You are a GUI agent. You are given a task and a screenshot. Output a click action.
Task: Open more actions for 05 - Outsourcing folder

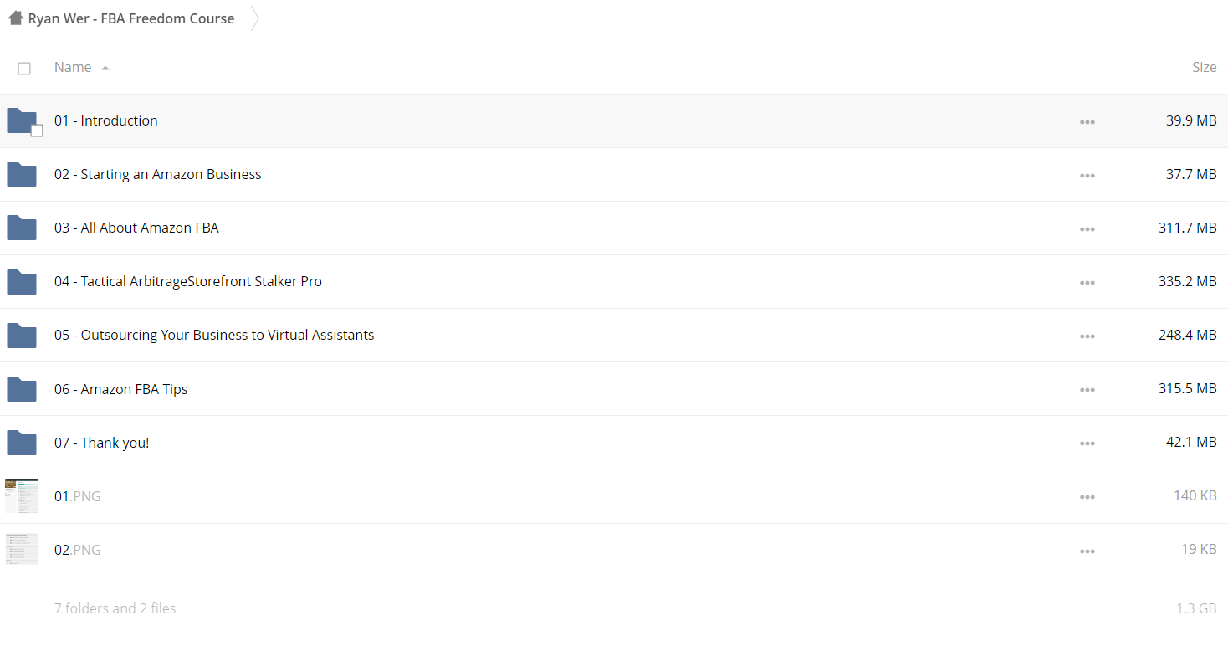click(x=1087, y=336)
